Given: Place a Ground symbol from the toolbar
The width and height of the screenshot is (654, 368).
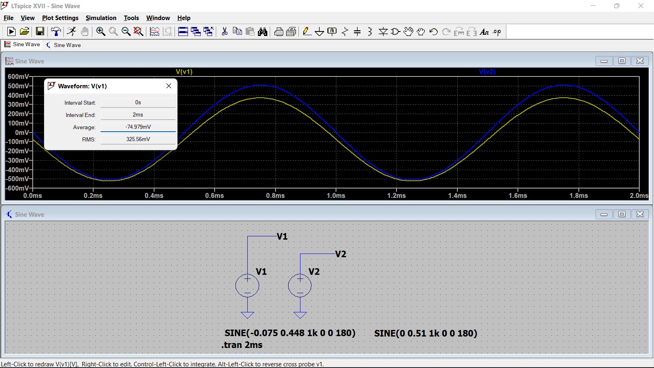Looking at the screenshot, I should 320,31.
